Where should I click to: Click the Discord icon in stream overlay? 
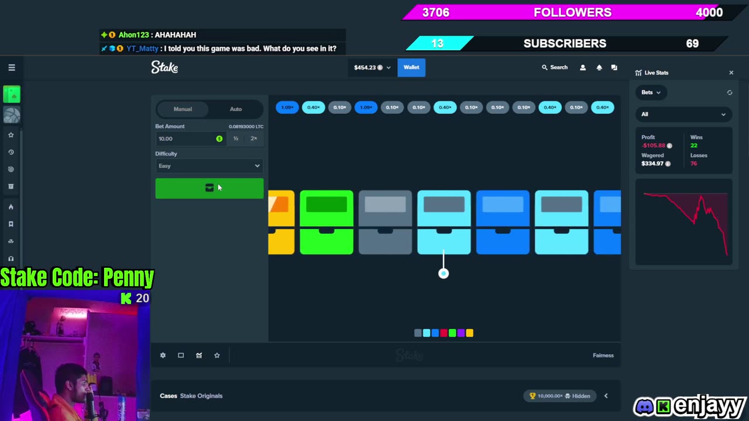tap(644, 406)
